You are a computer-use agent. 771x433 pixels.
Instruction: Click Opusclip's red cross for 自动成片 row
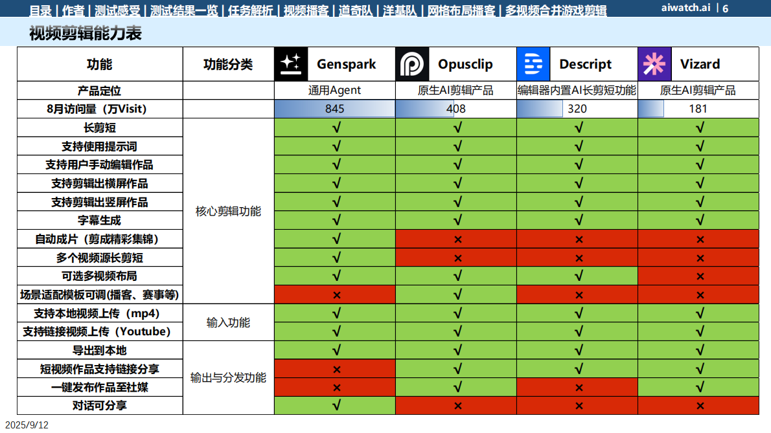pyautogui.click(x=457, y=239)
